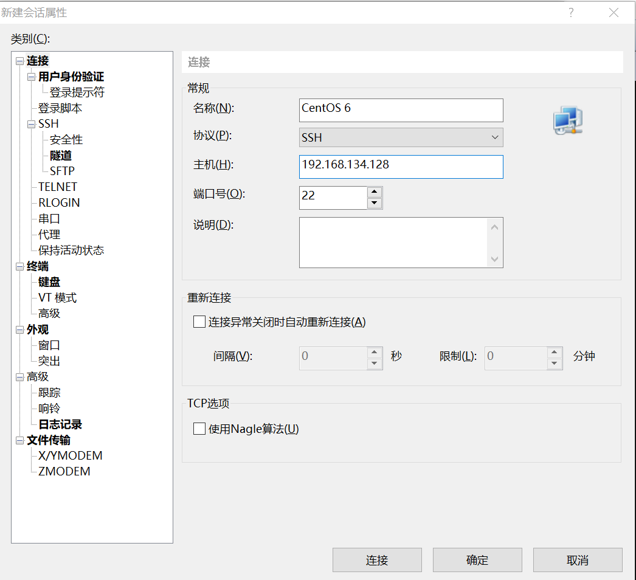Close the 新建会话属性 dialog
The width and height of the screenshot is (636, 580).
click(x=614, y=13)
